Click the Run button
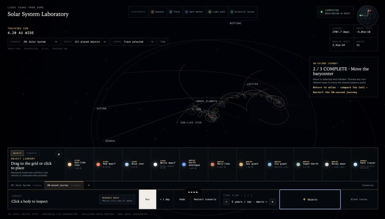Image resolution: width=385 pixels, height=219 pixels. 147,199
